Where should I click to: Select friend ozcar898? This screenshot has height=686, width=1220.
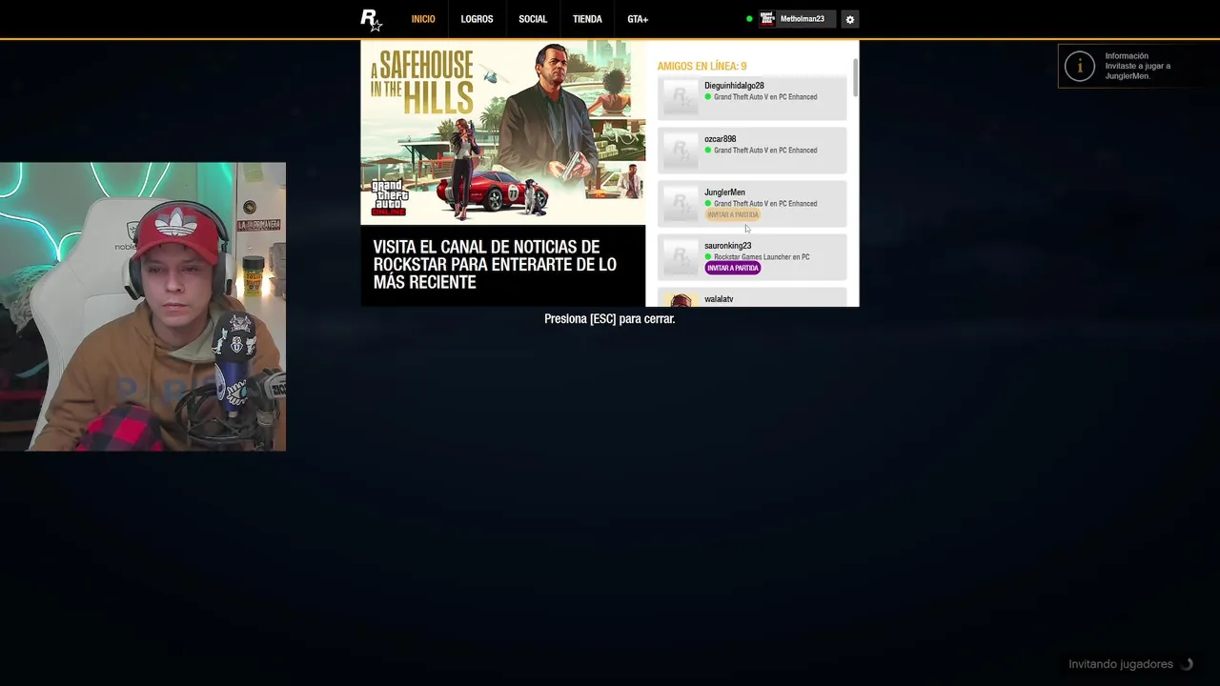tap(752, 151)
